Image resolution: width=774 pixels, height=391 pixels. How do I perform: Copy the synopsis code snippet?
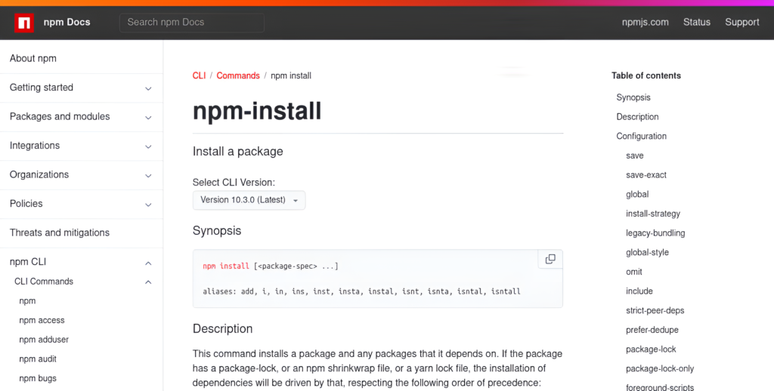coord(550,259)
